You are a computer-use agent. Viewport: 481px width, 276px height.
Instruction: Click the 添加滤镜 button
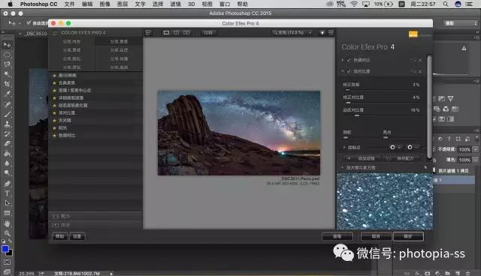[362, 158]
